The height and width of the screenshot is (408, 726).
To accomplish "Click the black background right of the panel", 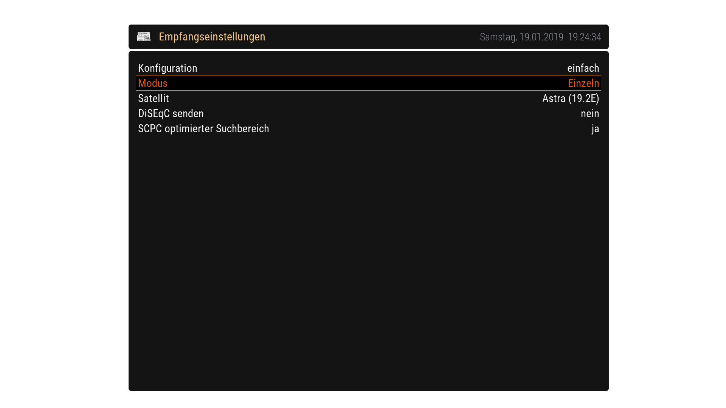I will (667, 204).
